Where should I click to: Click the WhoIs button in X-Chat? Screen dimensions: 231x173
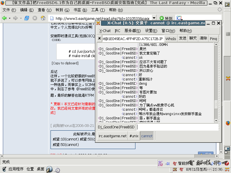[171, 39]
